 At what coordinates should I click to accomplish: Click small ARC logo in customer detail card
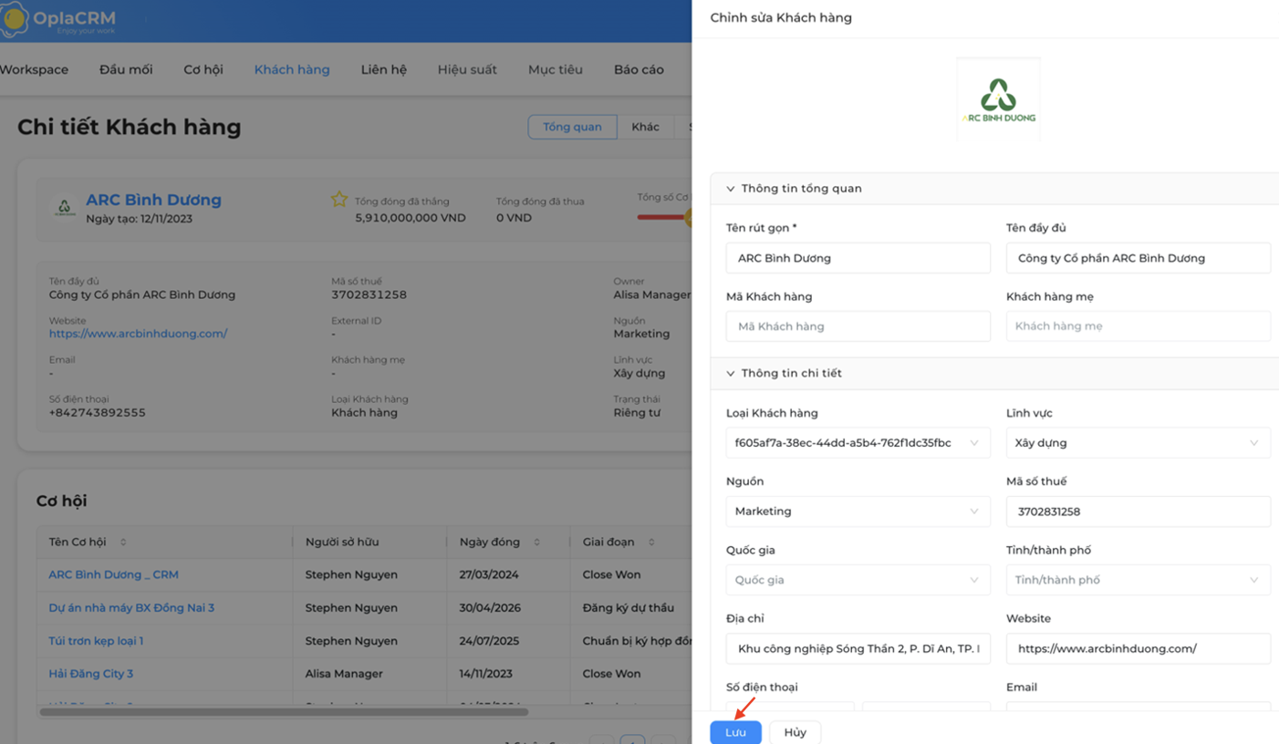(x=64, y=208)
